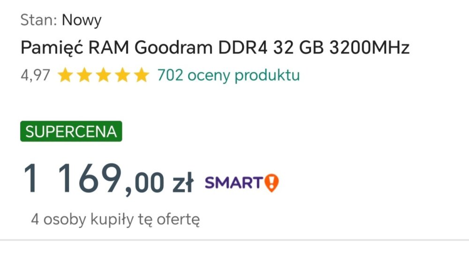Click the Stan: label
This screenshot has width=469, height=253.
click(x=39, y=20)
